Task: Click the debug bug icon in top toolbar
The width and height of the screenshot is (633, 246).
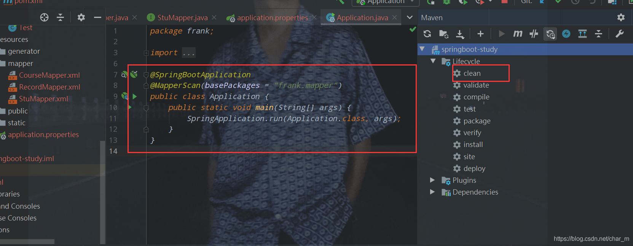Action: point(446,2)
